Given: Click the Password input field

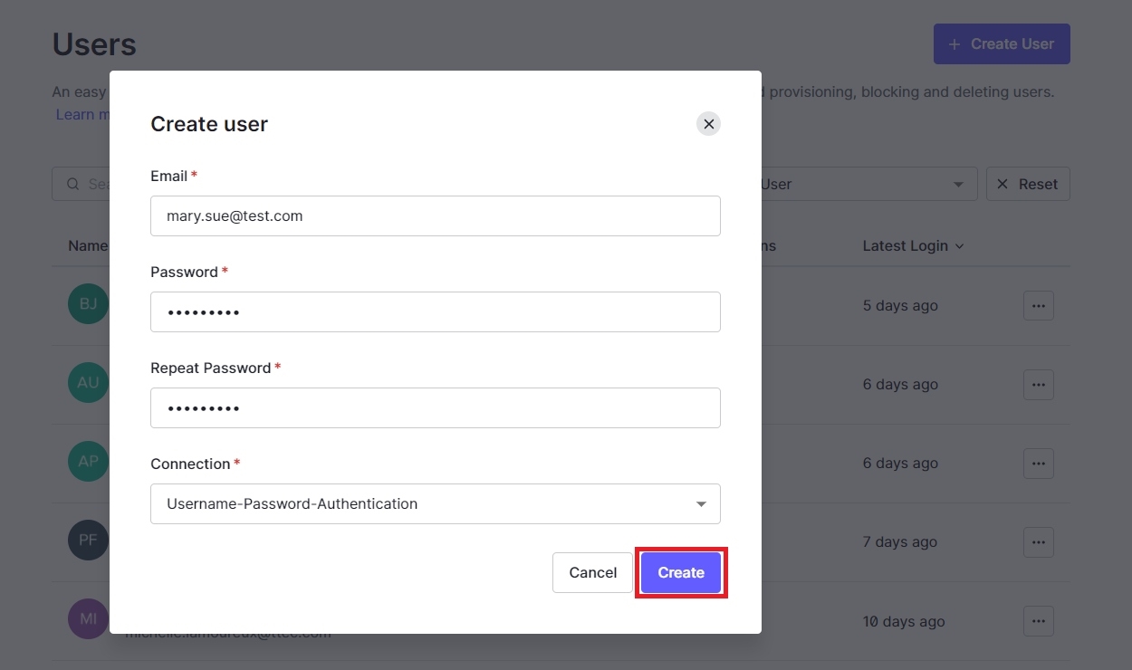Looking at the screenshot, I should [x=435, y=312].
